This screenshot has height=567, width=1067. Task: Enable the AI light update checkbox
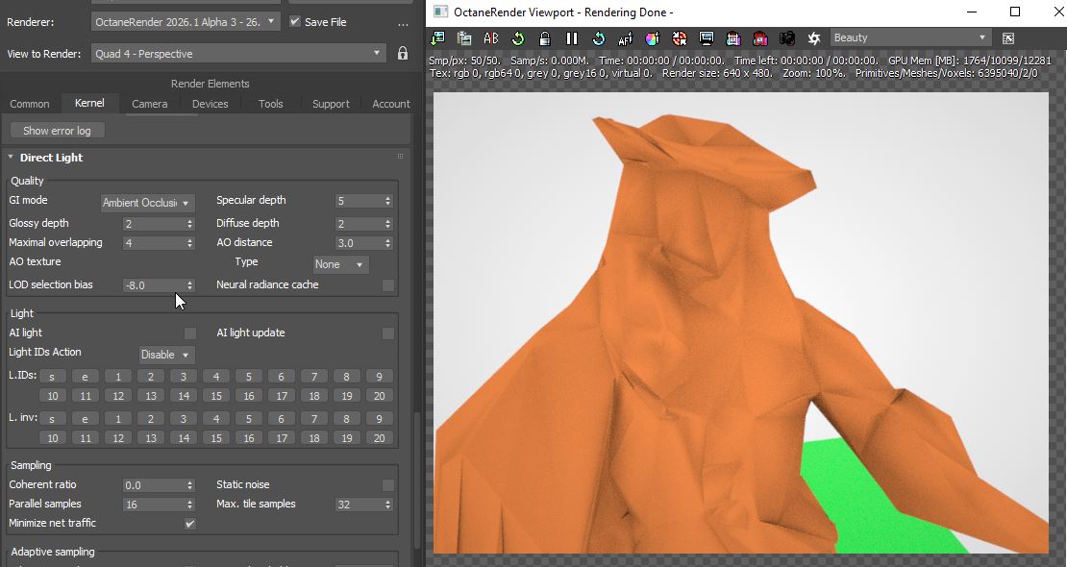point(388,333)
